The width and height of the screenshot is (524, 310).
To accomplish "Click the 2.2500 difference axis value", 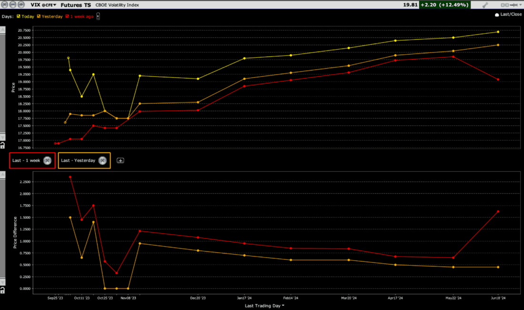I will pos(25,182).
